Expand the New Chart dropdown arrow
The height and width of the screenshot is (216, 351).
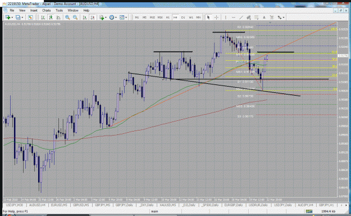point(12,17)
